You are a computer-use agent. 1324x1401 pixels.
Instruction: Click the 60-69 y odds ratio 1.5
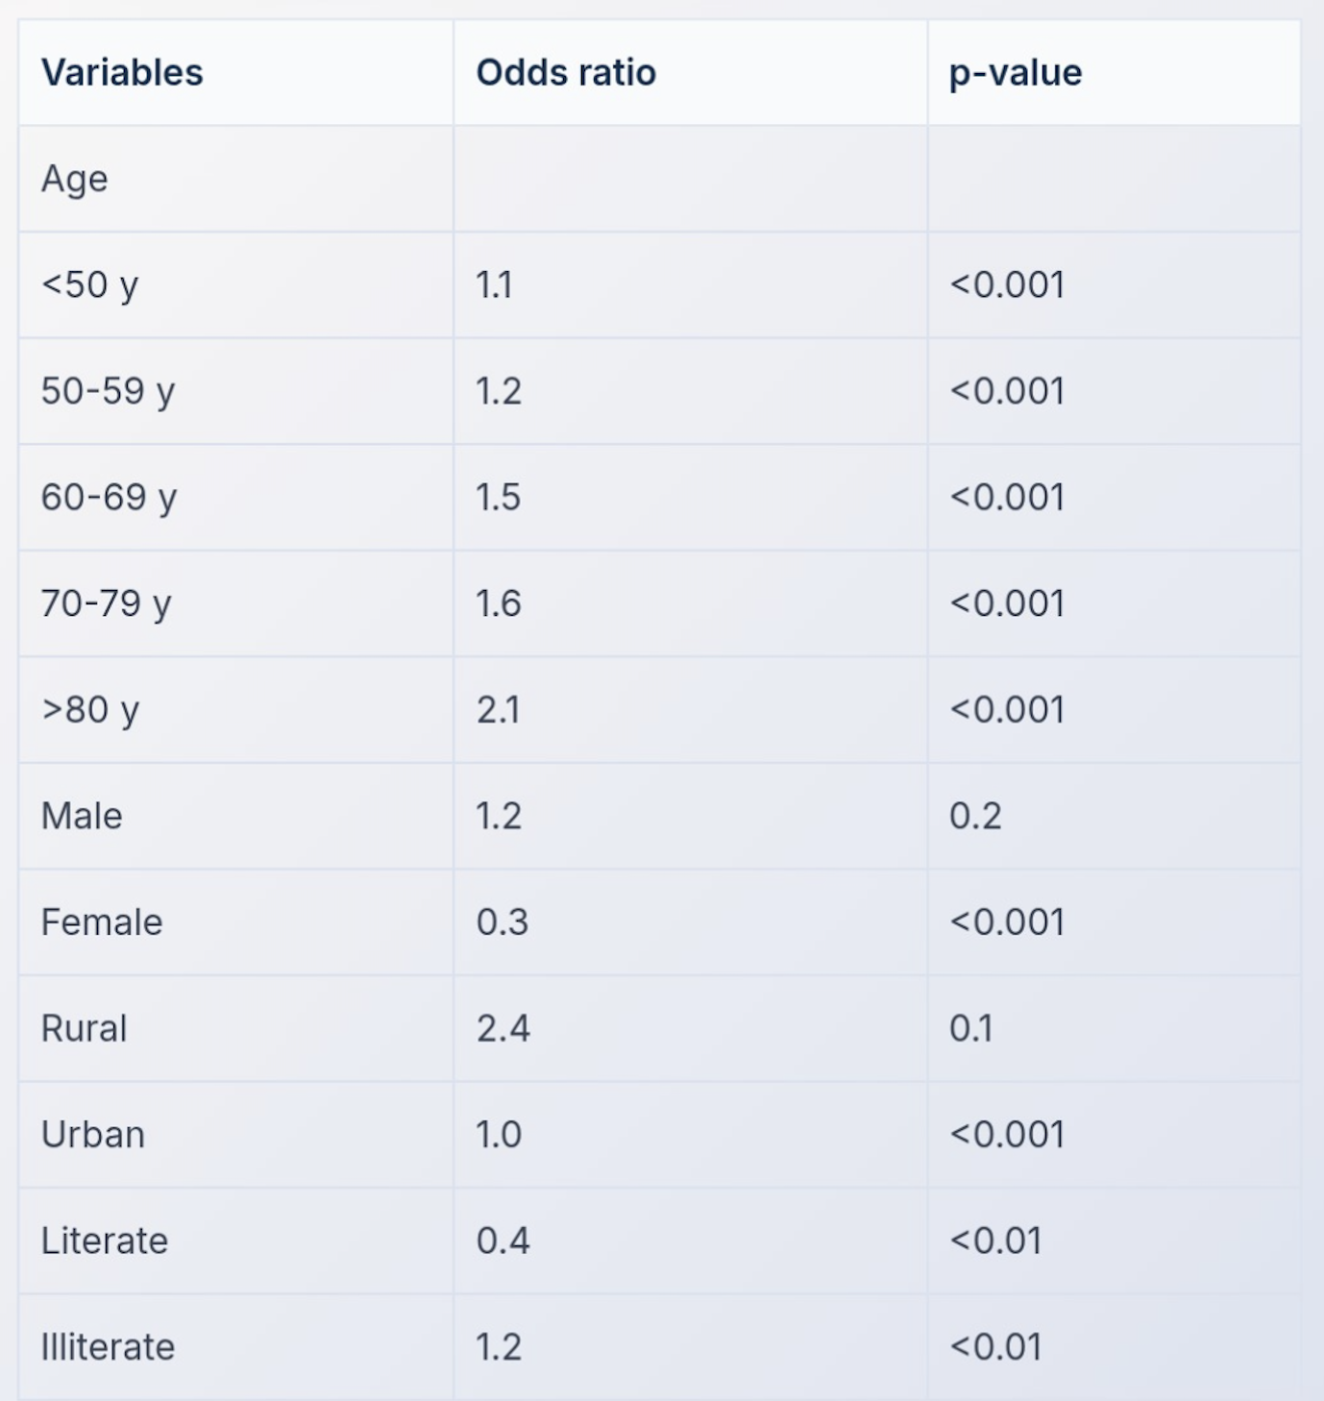pyautogui.click(x=498, y=498)
